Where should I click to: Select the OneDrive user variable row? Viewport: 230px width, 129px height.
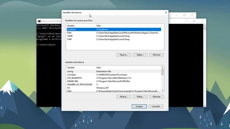pyautogui.click(x=114, y=29)
